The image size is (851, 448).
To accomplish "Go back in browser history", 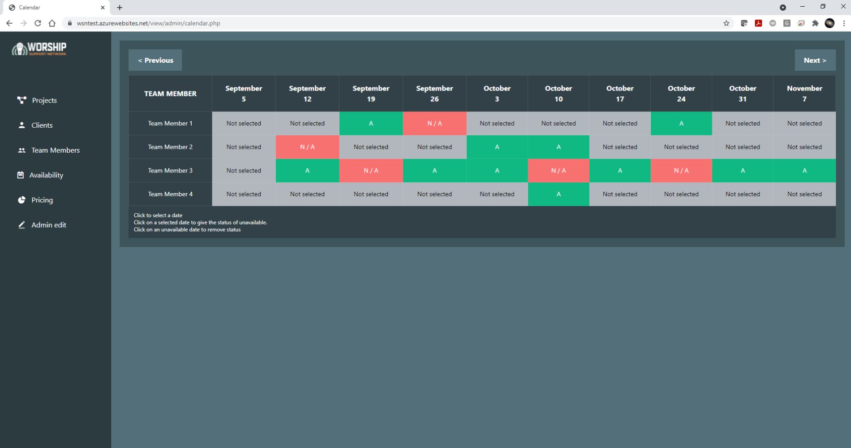I will click(9, 23).
